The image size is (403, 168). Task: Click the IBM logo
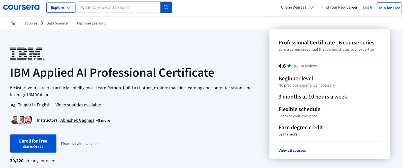pyautogui.click(x=27, y=54)
